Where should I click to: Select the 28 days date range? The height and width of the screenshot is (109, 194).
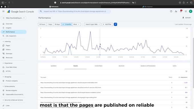pyautogui.click(x=57, y=24)
